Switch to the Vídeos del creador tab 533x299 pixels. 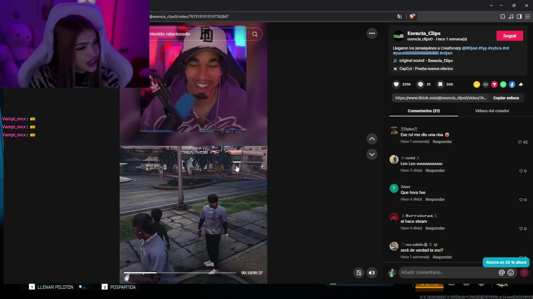(492, 111)
